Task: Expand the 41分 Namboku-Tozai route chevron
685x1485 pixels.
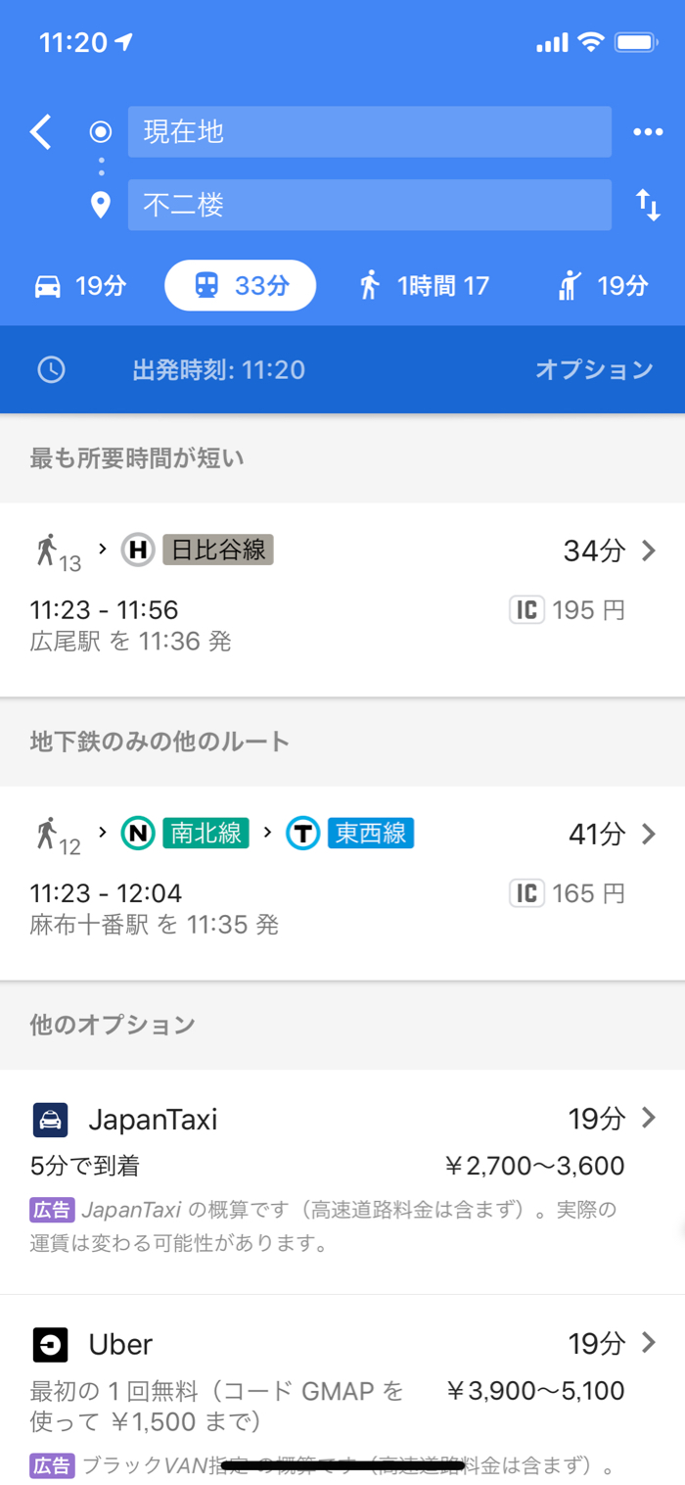Action: (x=648, y=834)
